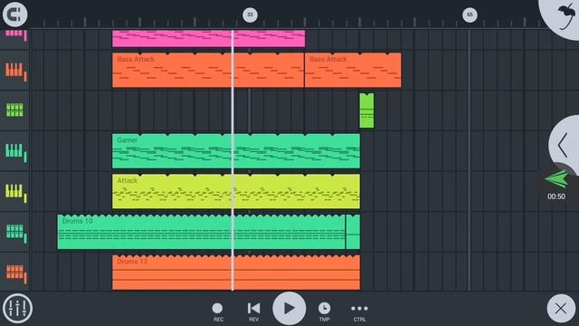579x326 pixels.
Task: Close the view with the X button
Action: (561, 308)
